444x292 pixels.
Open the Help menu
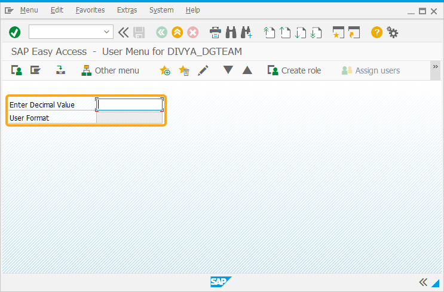point(193,10)
